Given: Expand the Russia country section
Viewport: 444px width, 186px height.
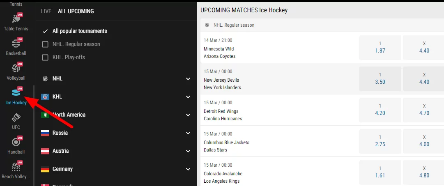Looking at the screenshot, I should coord(188,133).
